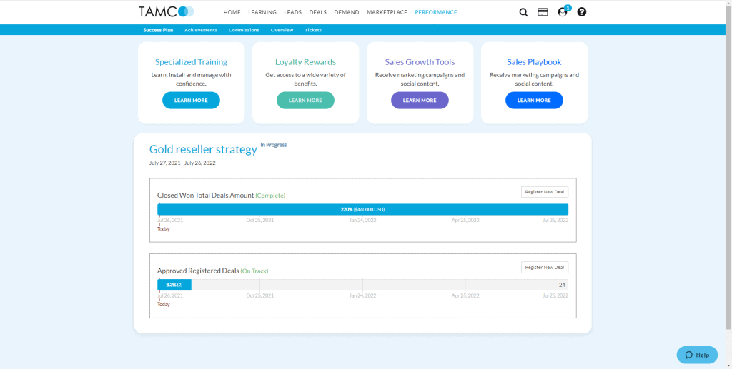Image resolution: width=732 pixels, height=369 pixels.
Task: Click the Today marker under Approved Deals bar
Action: coord(164,304)
